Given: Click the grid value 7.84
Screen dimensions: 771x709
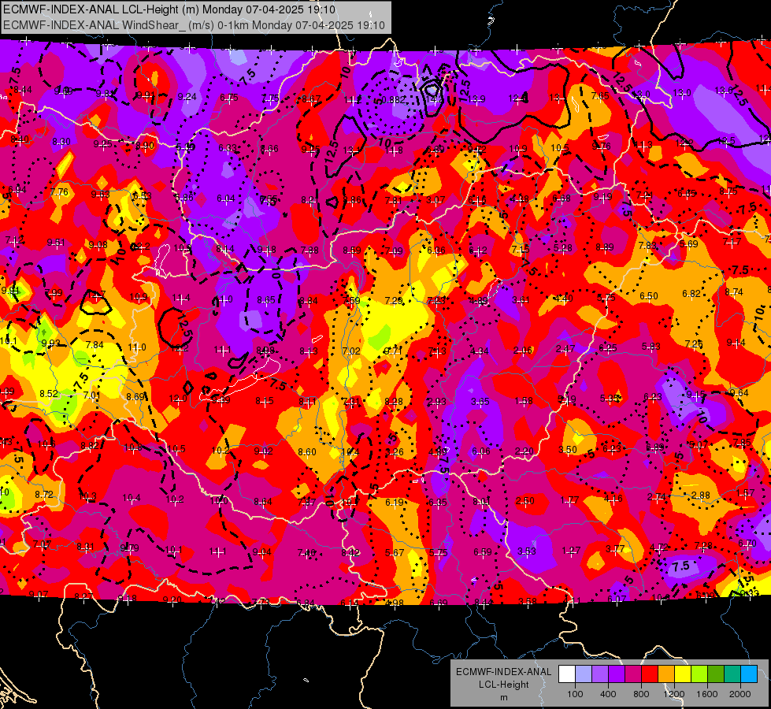Looking at the screenshot, I should coord(95,345).
